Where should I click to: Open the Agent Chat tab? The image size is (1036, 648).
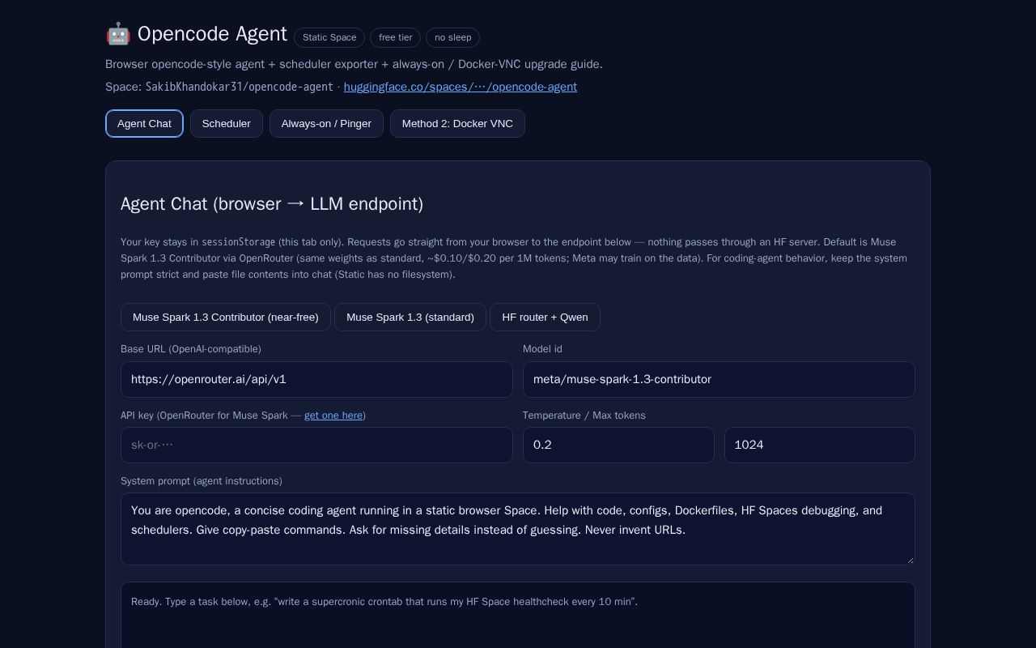(x=144, y=124)
